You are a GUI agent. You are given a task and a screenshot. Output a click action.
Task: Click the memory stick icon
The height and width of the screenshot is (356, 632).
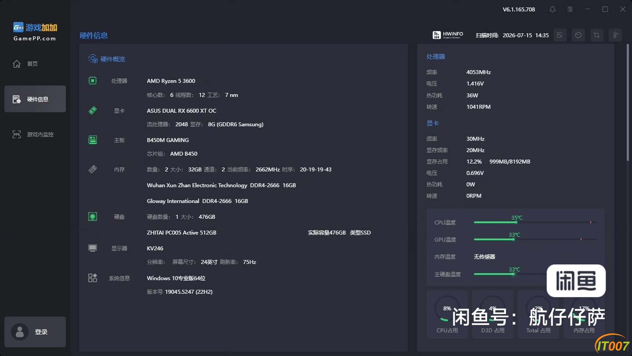point(93,169)
